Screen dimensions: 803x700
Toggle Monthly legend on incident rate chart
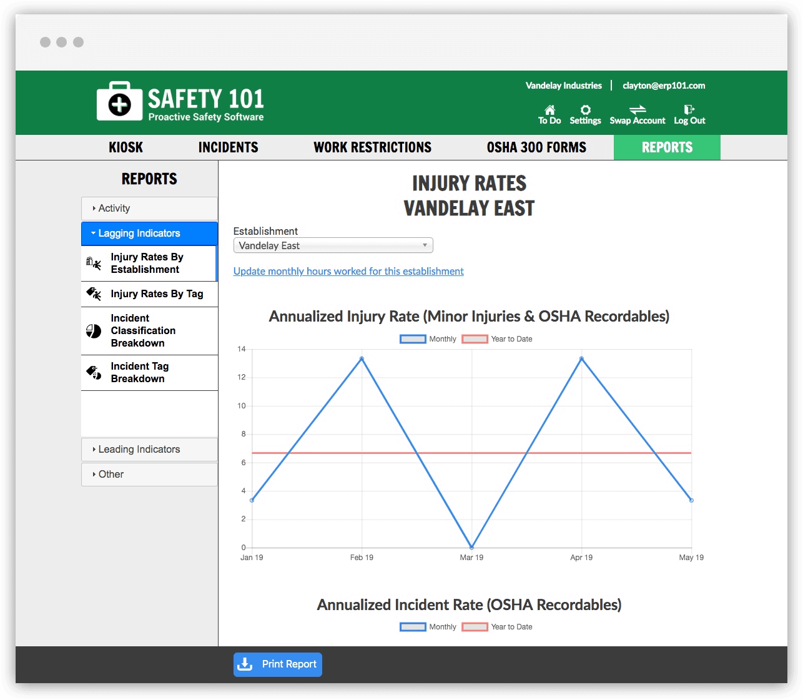click(413, 626)
